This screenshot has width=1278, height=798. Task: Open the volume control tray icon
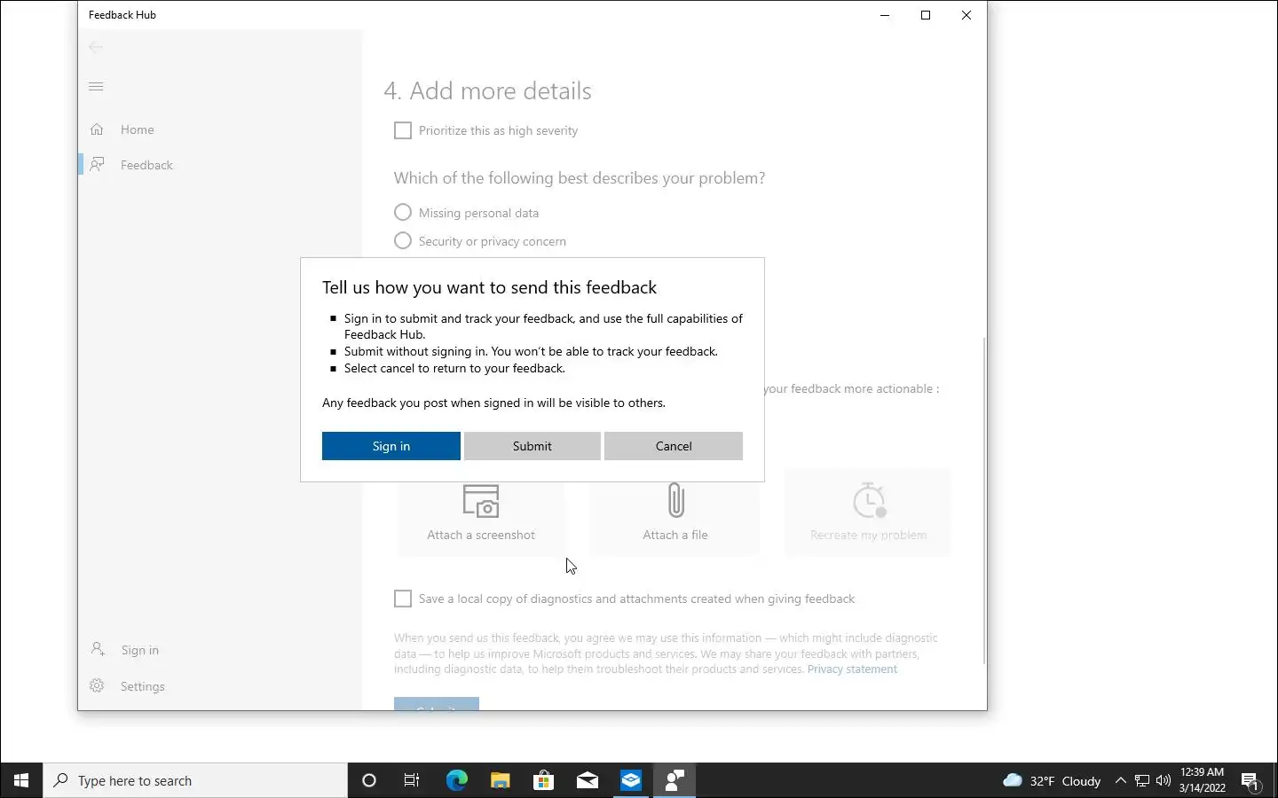point(1164,780)
